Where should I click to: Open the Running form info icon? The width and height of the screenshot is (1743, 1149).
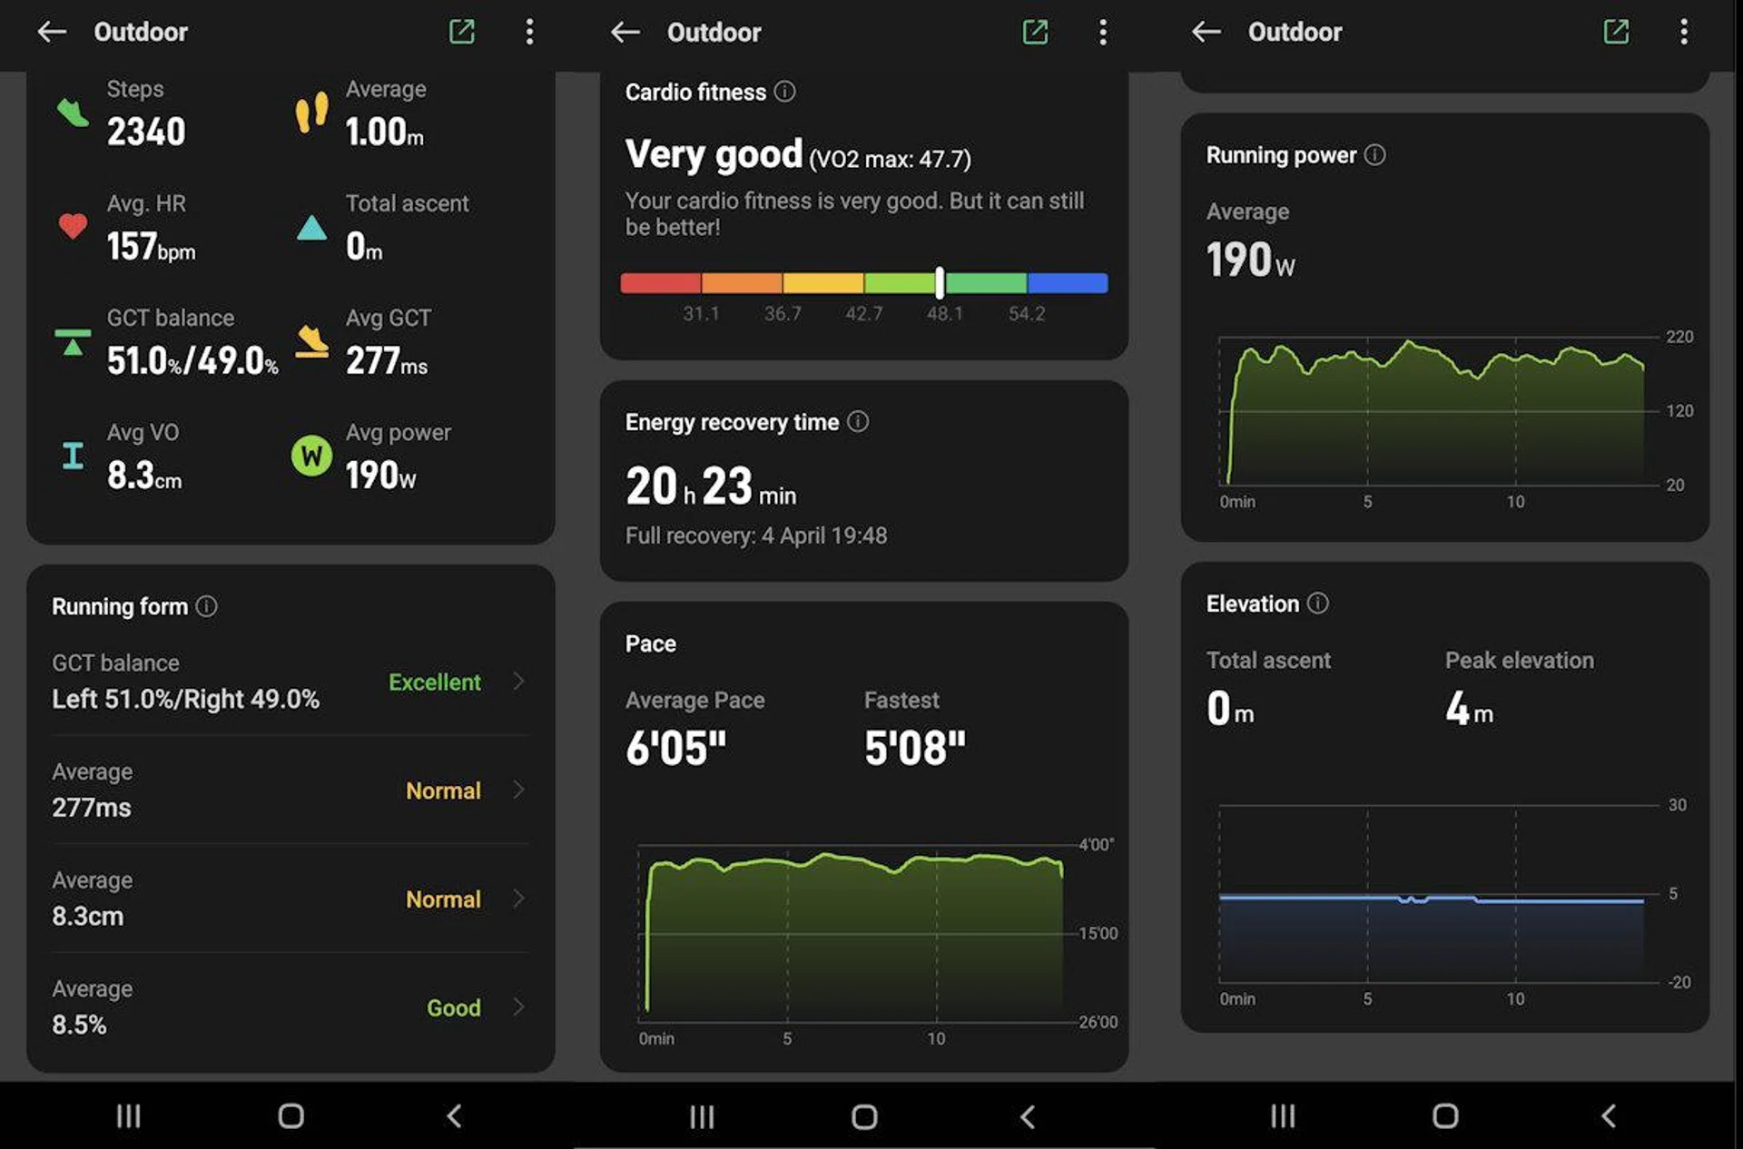(206, 606)
